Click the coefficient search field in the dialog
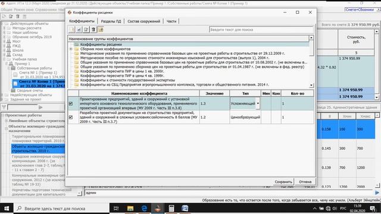The width and height of the screenshot is (381, 214). coord(261,30)
